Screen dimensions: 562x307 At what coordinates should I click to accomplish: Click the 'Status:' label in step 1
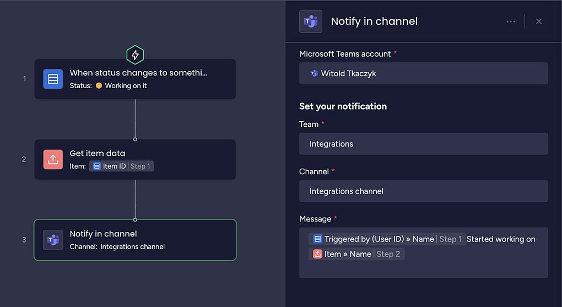click(x=80, y=86)
